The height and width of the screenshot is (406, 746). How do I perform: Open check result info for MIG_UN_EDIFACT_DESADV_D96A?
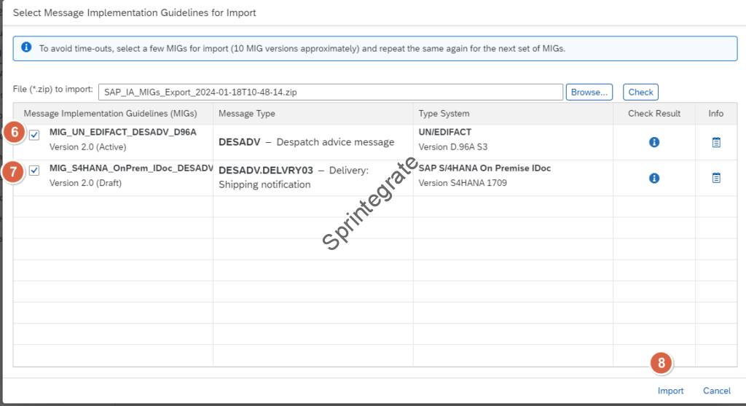click(x=654, y=142)
